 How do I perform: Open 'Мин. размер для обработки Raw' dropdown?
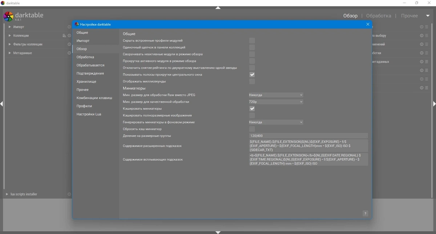point(276,95)
